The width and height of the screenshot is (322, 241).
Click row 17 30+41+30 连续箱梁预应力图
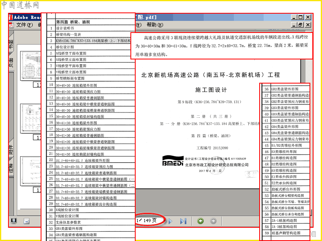pos(91,129)
